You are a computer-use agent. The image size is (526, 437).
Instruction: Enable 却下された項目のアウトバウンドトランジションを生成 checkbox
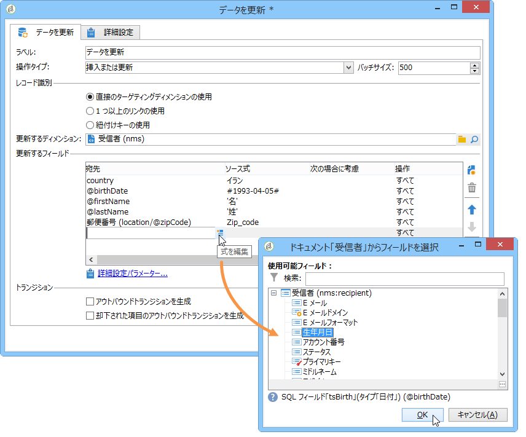[x=90, y=315]
